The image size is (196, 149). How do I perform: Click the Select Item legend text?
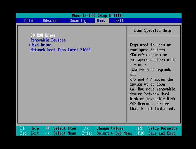click(65, 128)
